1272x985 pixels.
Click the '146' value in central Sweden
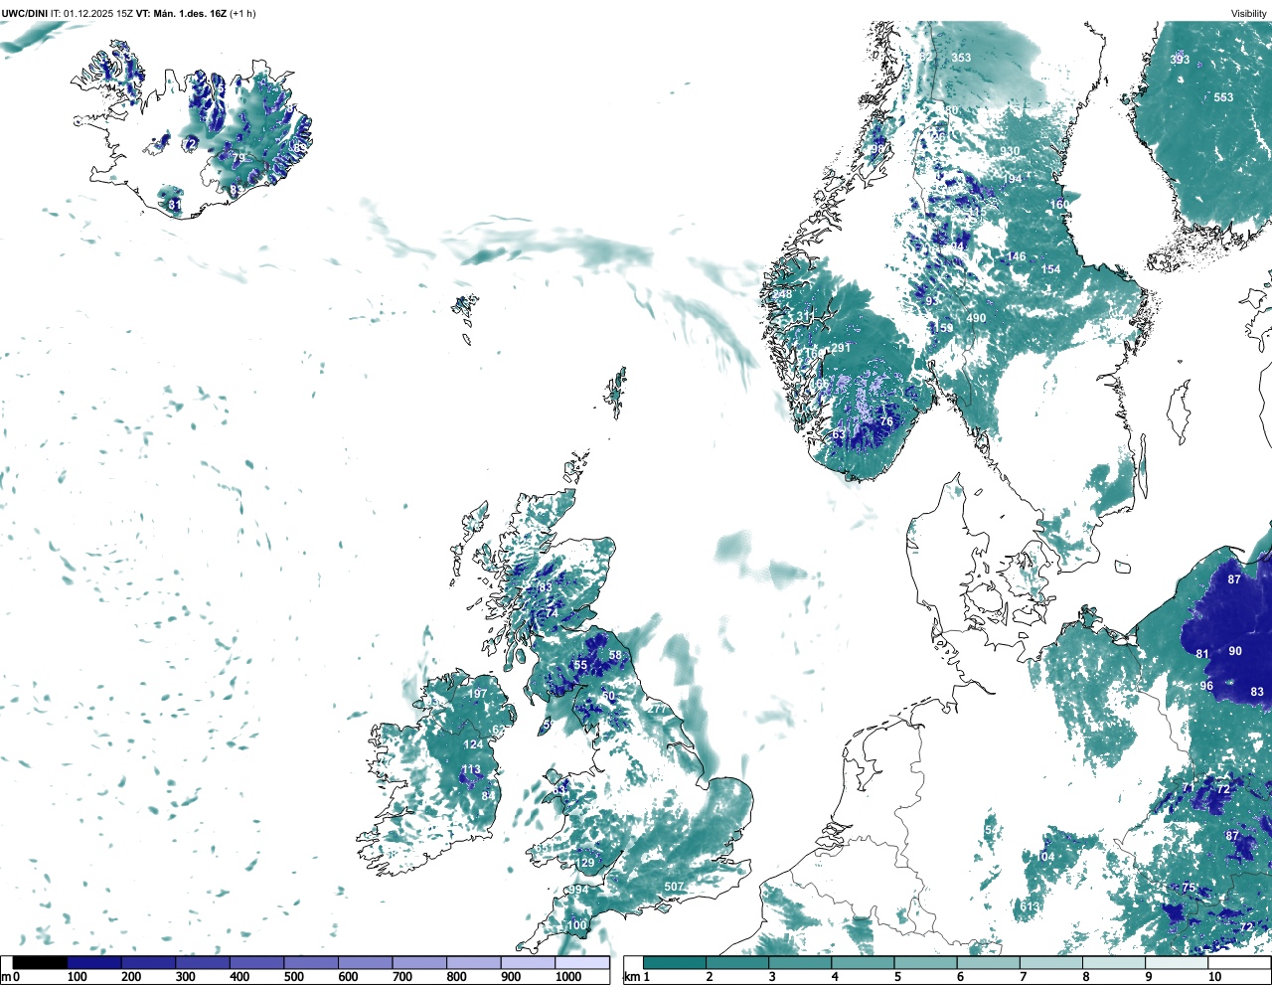pos(1016,256)
